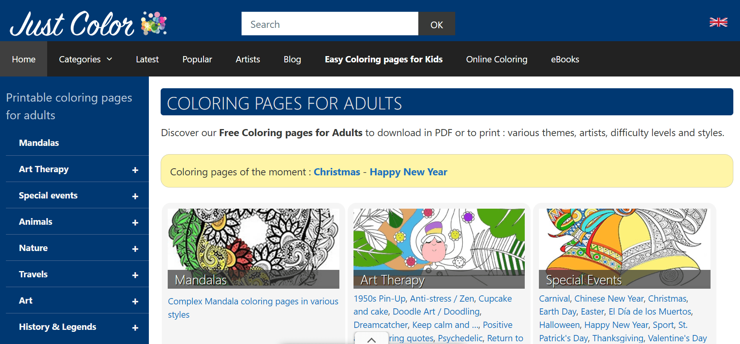Select the Home menu item
Viewport: 740px width, 344px height.
tap(24, 59)
